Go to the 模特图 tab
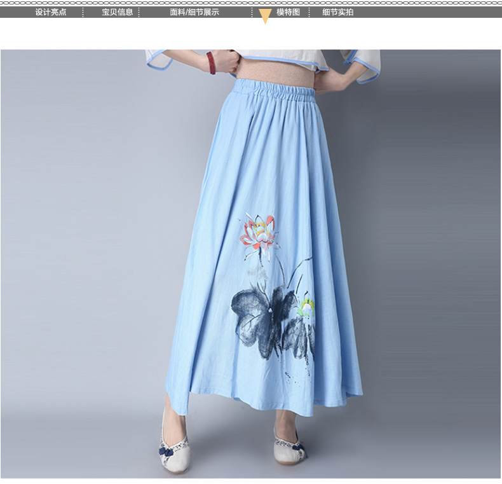502x484 pixels. point(288,12)
